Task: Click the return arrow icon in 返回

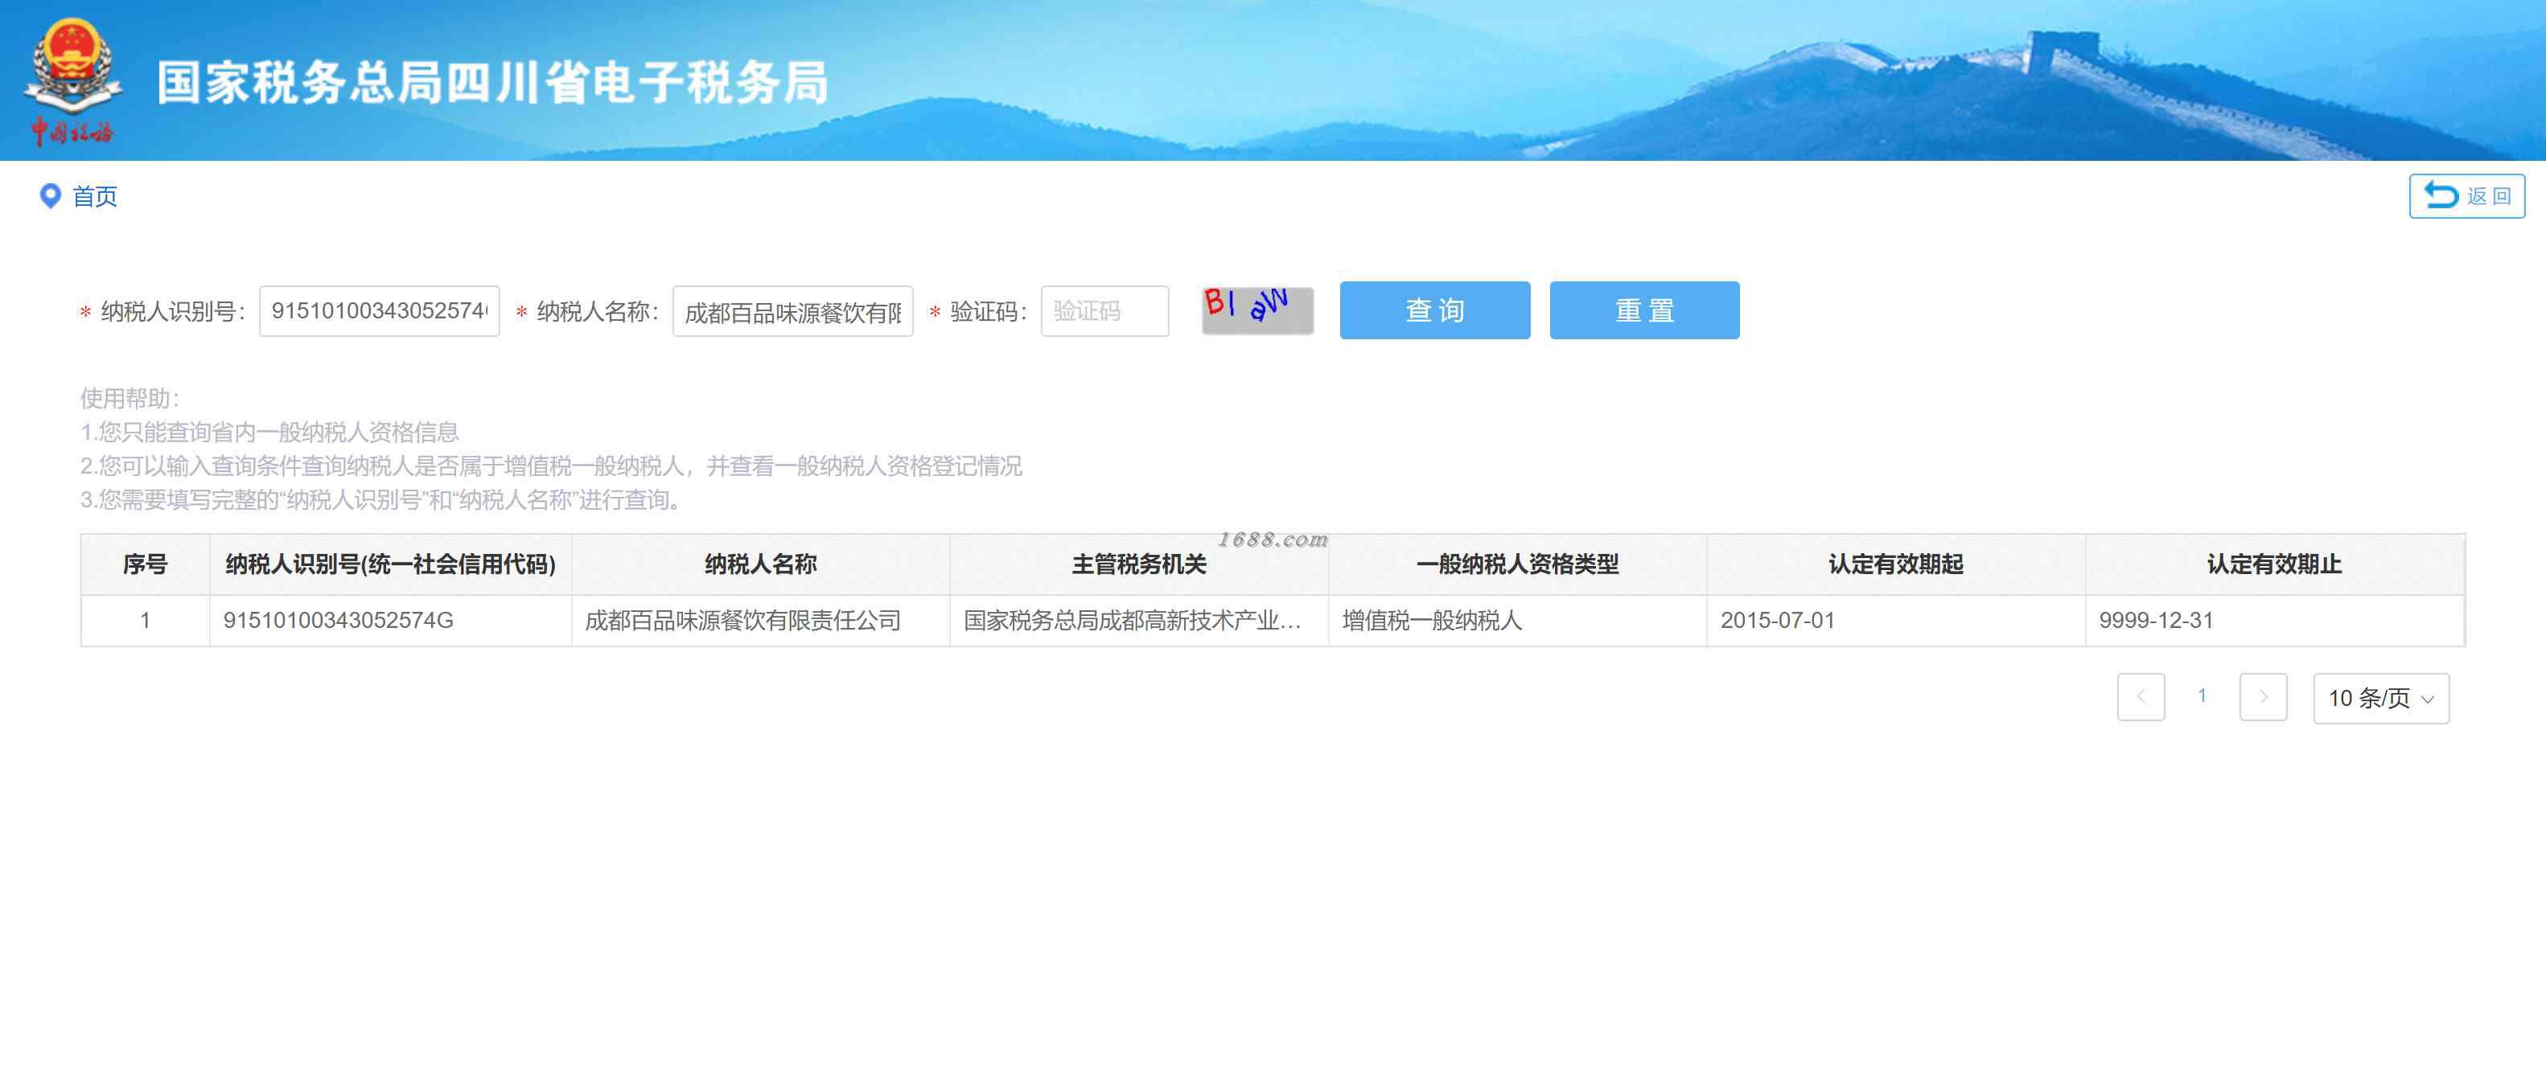Action: [x=2441, y=195]
